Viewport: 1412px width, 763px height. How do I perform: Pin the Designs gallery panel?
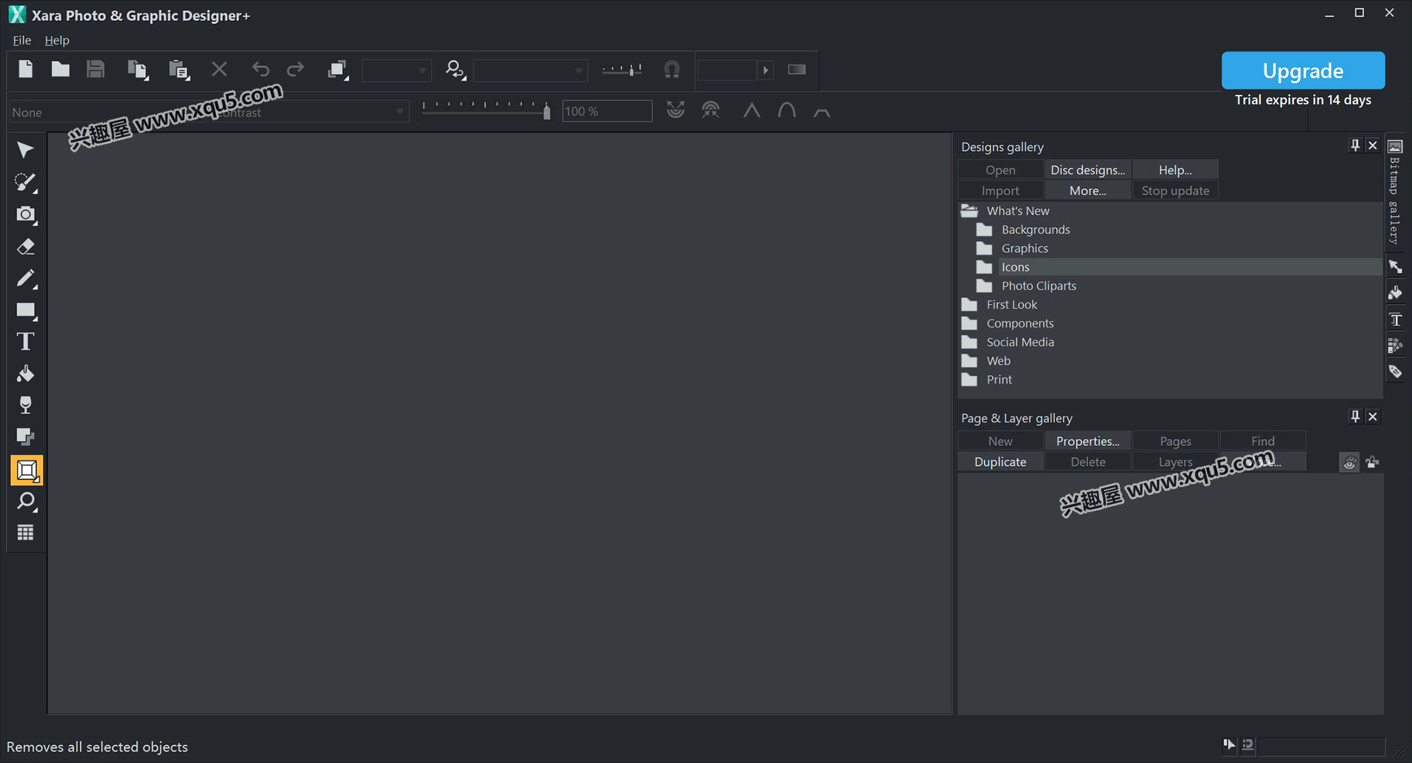[1355, 145]
